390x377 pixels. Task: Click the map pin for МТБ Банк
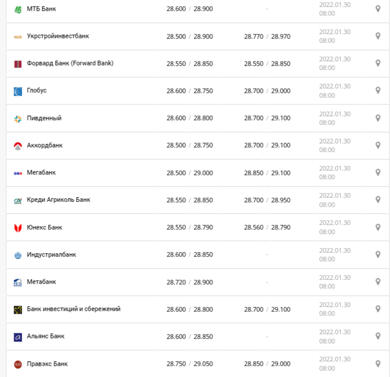tap(378, 9)
